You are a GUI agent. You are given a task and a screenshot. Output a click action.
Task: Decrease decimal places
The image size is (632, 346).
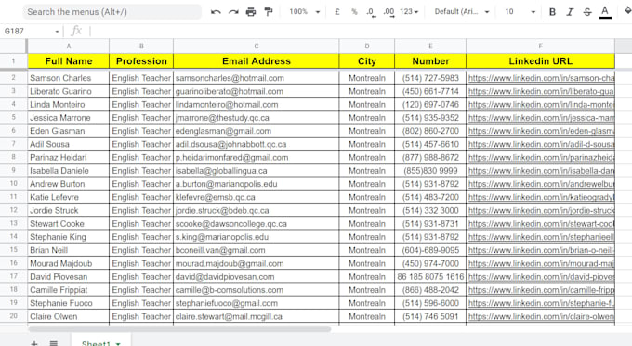371,12
